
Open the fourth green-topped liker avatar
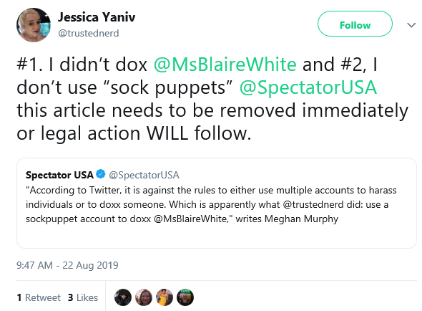185,297
